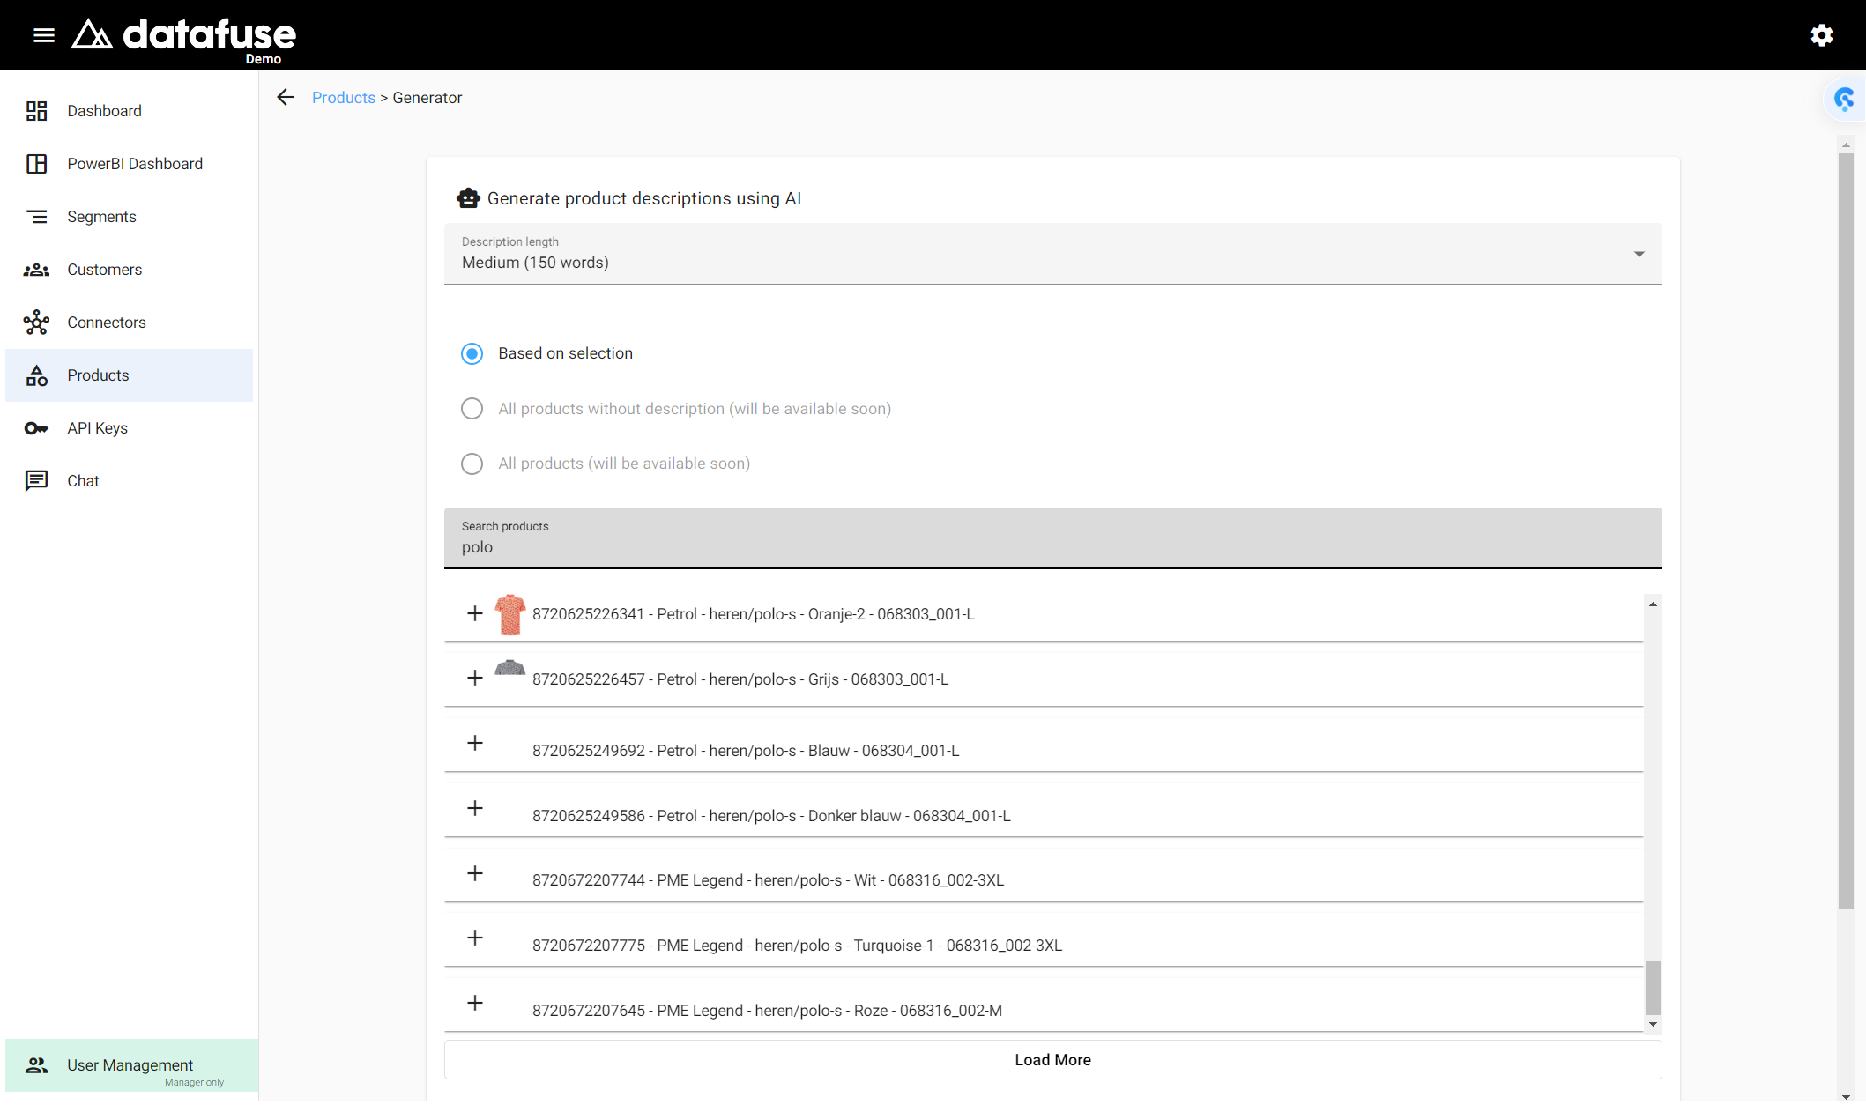This screenshot has height=1105, width=1866.
Task: Open settings gear icon
Action: pos(1822,35)
